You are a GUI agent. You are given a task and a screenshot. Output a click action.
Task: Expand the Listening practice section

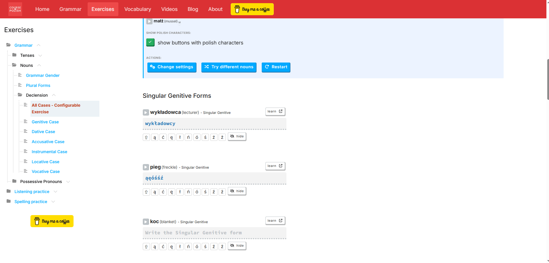tap(56, 192)
